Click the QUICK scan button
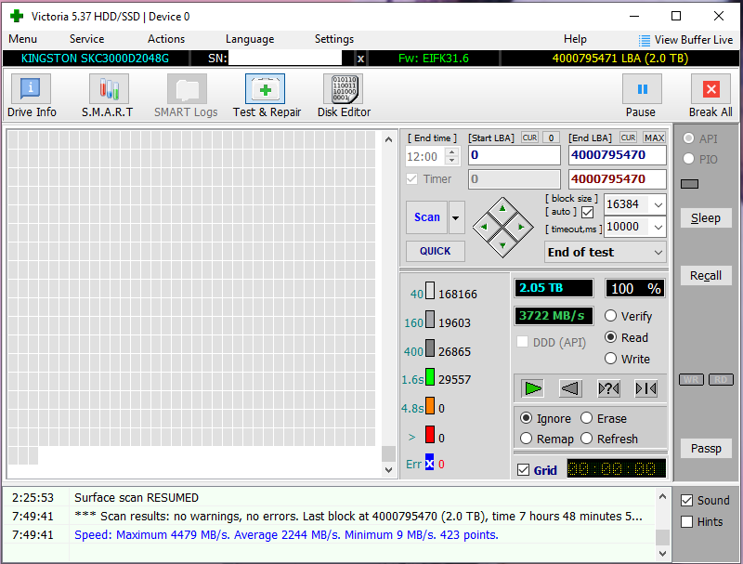743x564 pixels. point(435,251)
